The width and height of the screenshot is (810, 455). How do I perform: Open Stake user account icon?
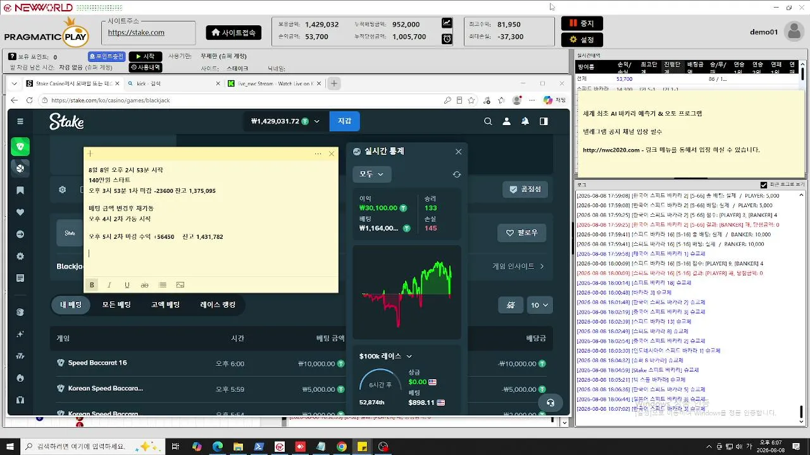point(506,121)
